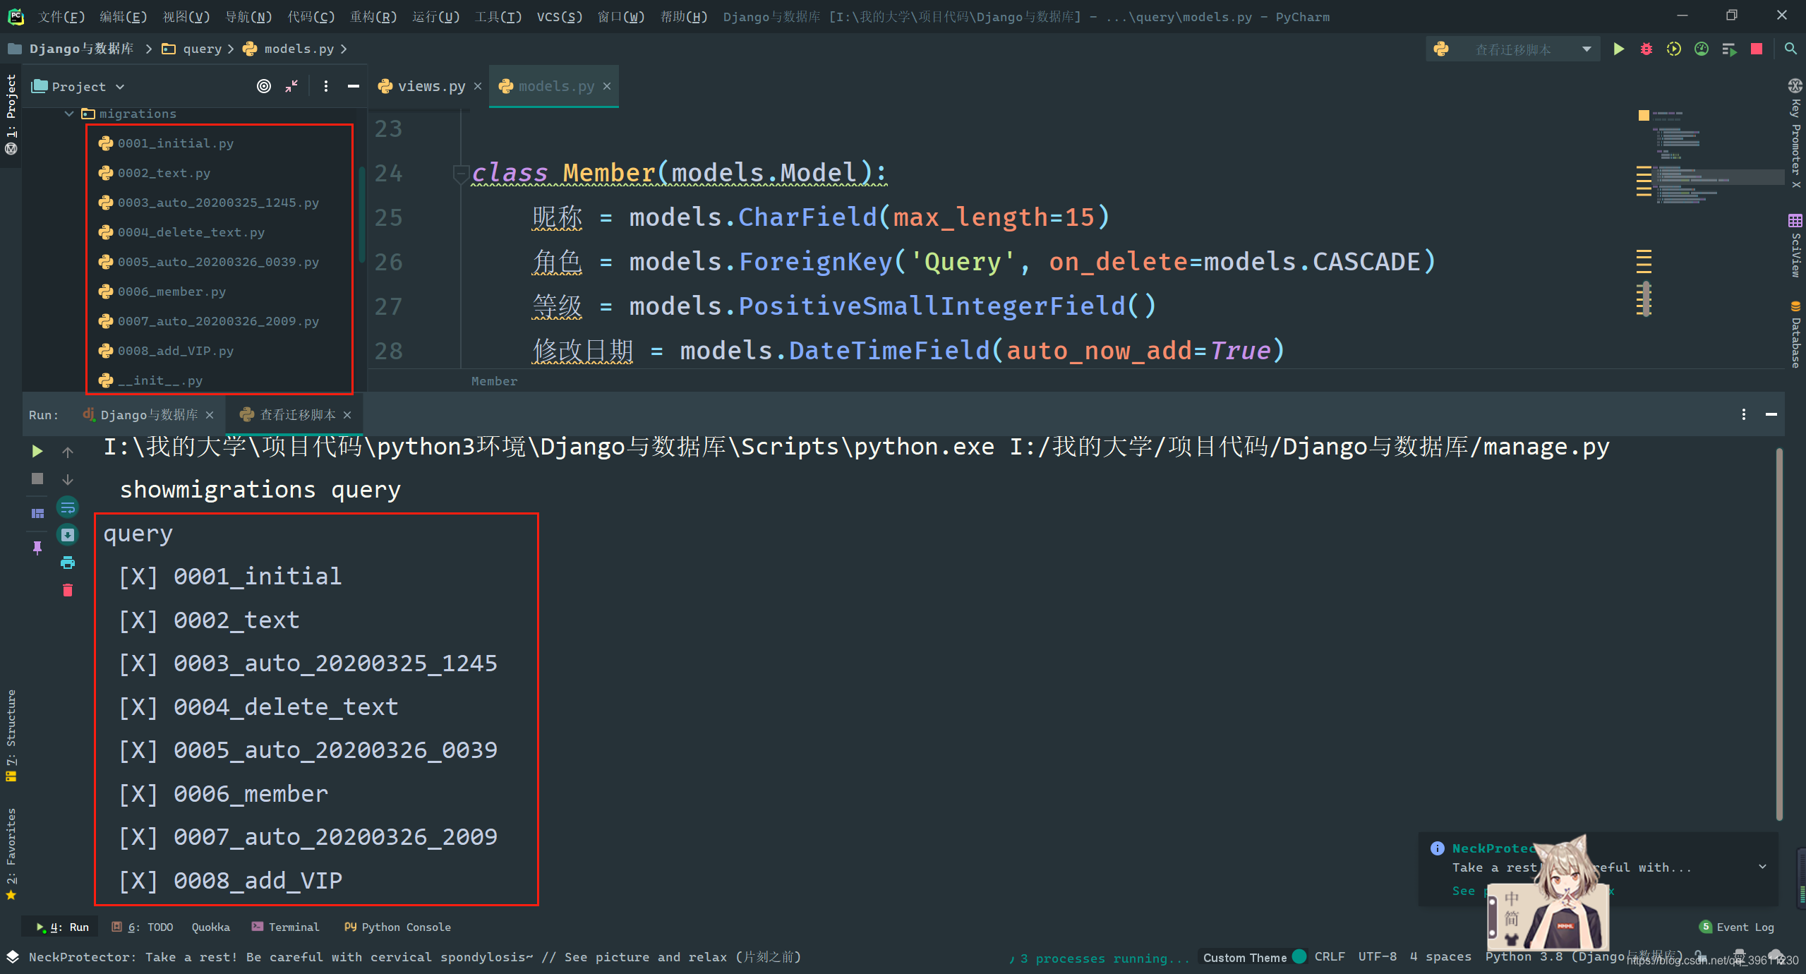Click the Run output vertical scrollbar

(1779, 635)
